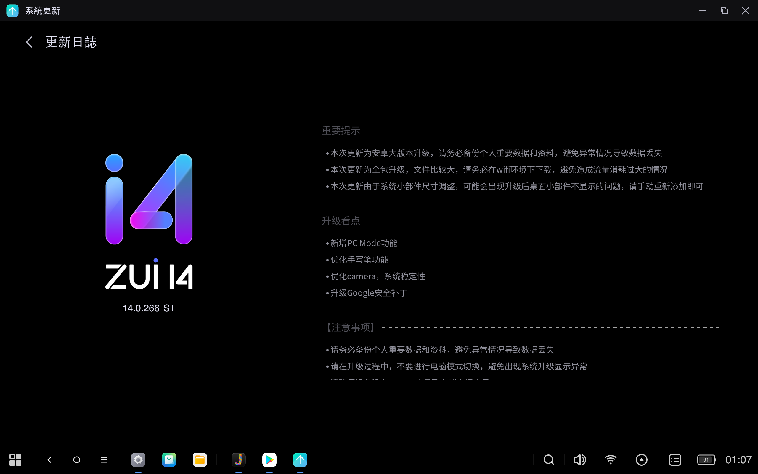Click the 升级看点 section heading

tap(341, 221)
